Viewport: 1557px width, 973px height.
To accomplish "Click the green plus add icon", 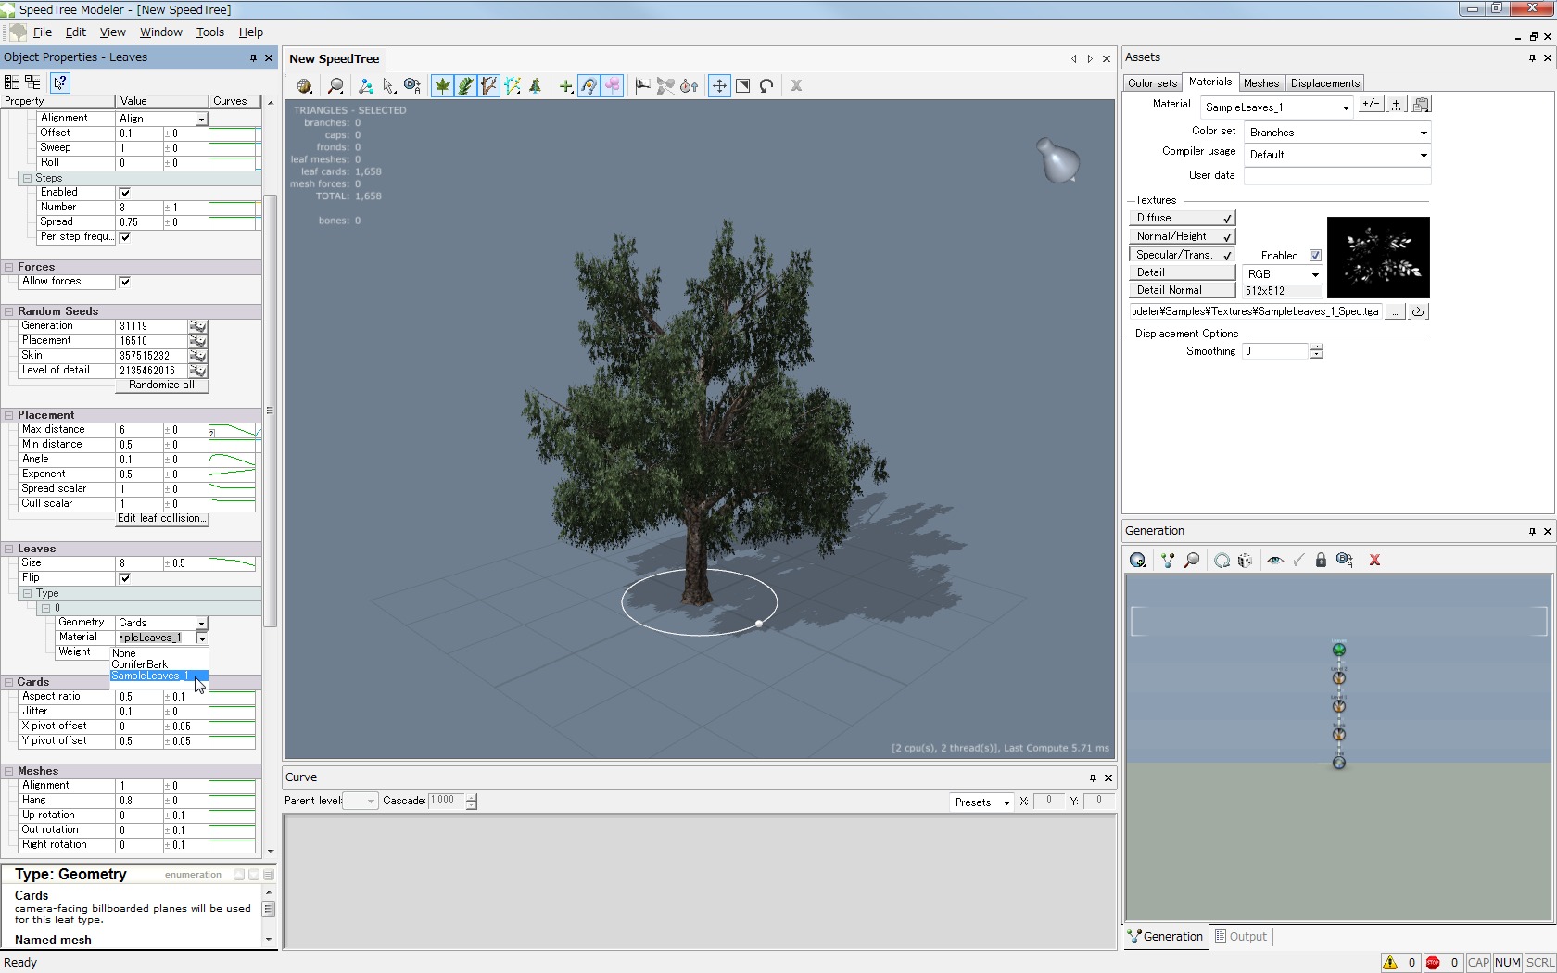I will pyautogui.click(x=565, y=86).
